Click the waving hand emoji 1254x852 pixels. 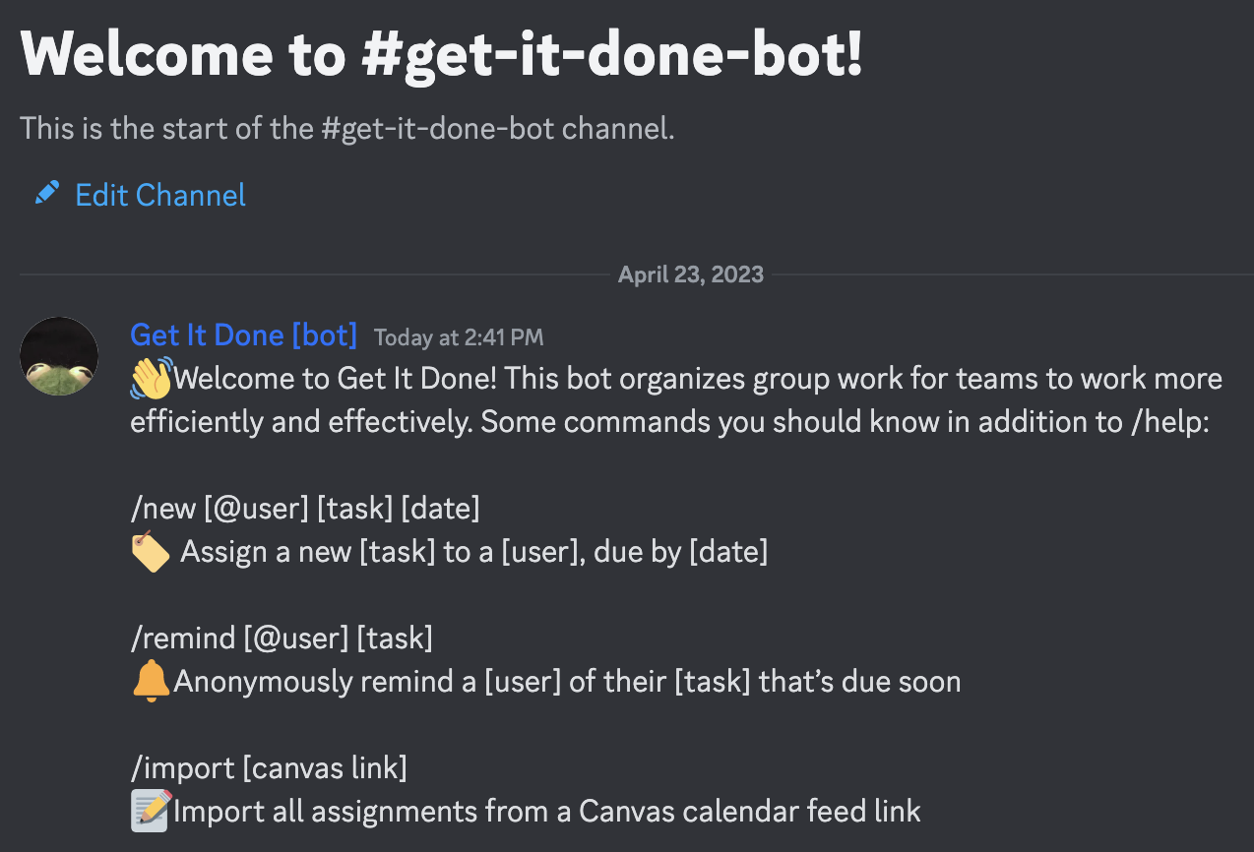click(x=151, y=379)
